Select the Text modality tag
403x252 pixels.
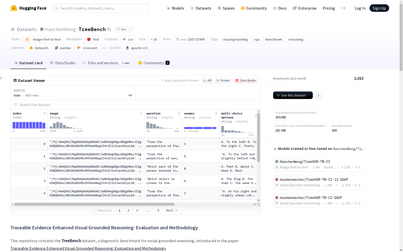(x=93, y=39)
